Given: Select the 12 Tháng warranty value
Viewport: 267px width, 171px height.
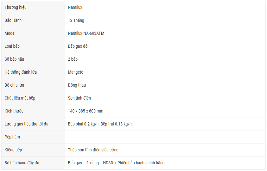Looking at the screenshot, I should (76, 21).
